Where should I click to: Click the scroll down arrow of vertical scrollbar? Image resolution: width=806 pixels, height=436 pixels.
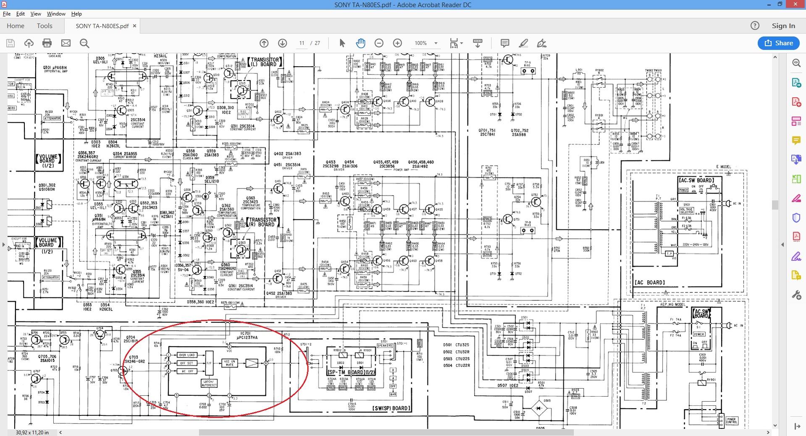pos(775,426)
